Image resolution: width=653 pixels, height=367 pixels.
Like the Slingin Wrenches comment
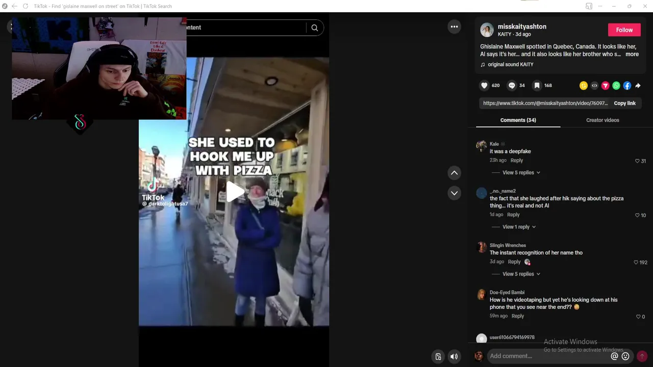tap(636, 263)
